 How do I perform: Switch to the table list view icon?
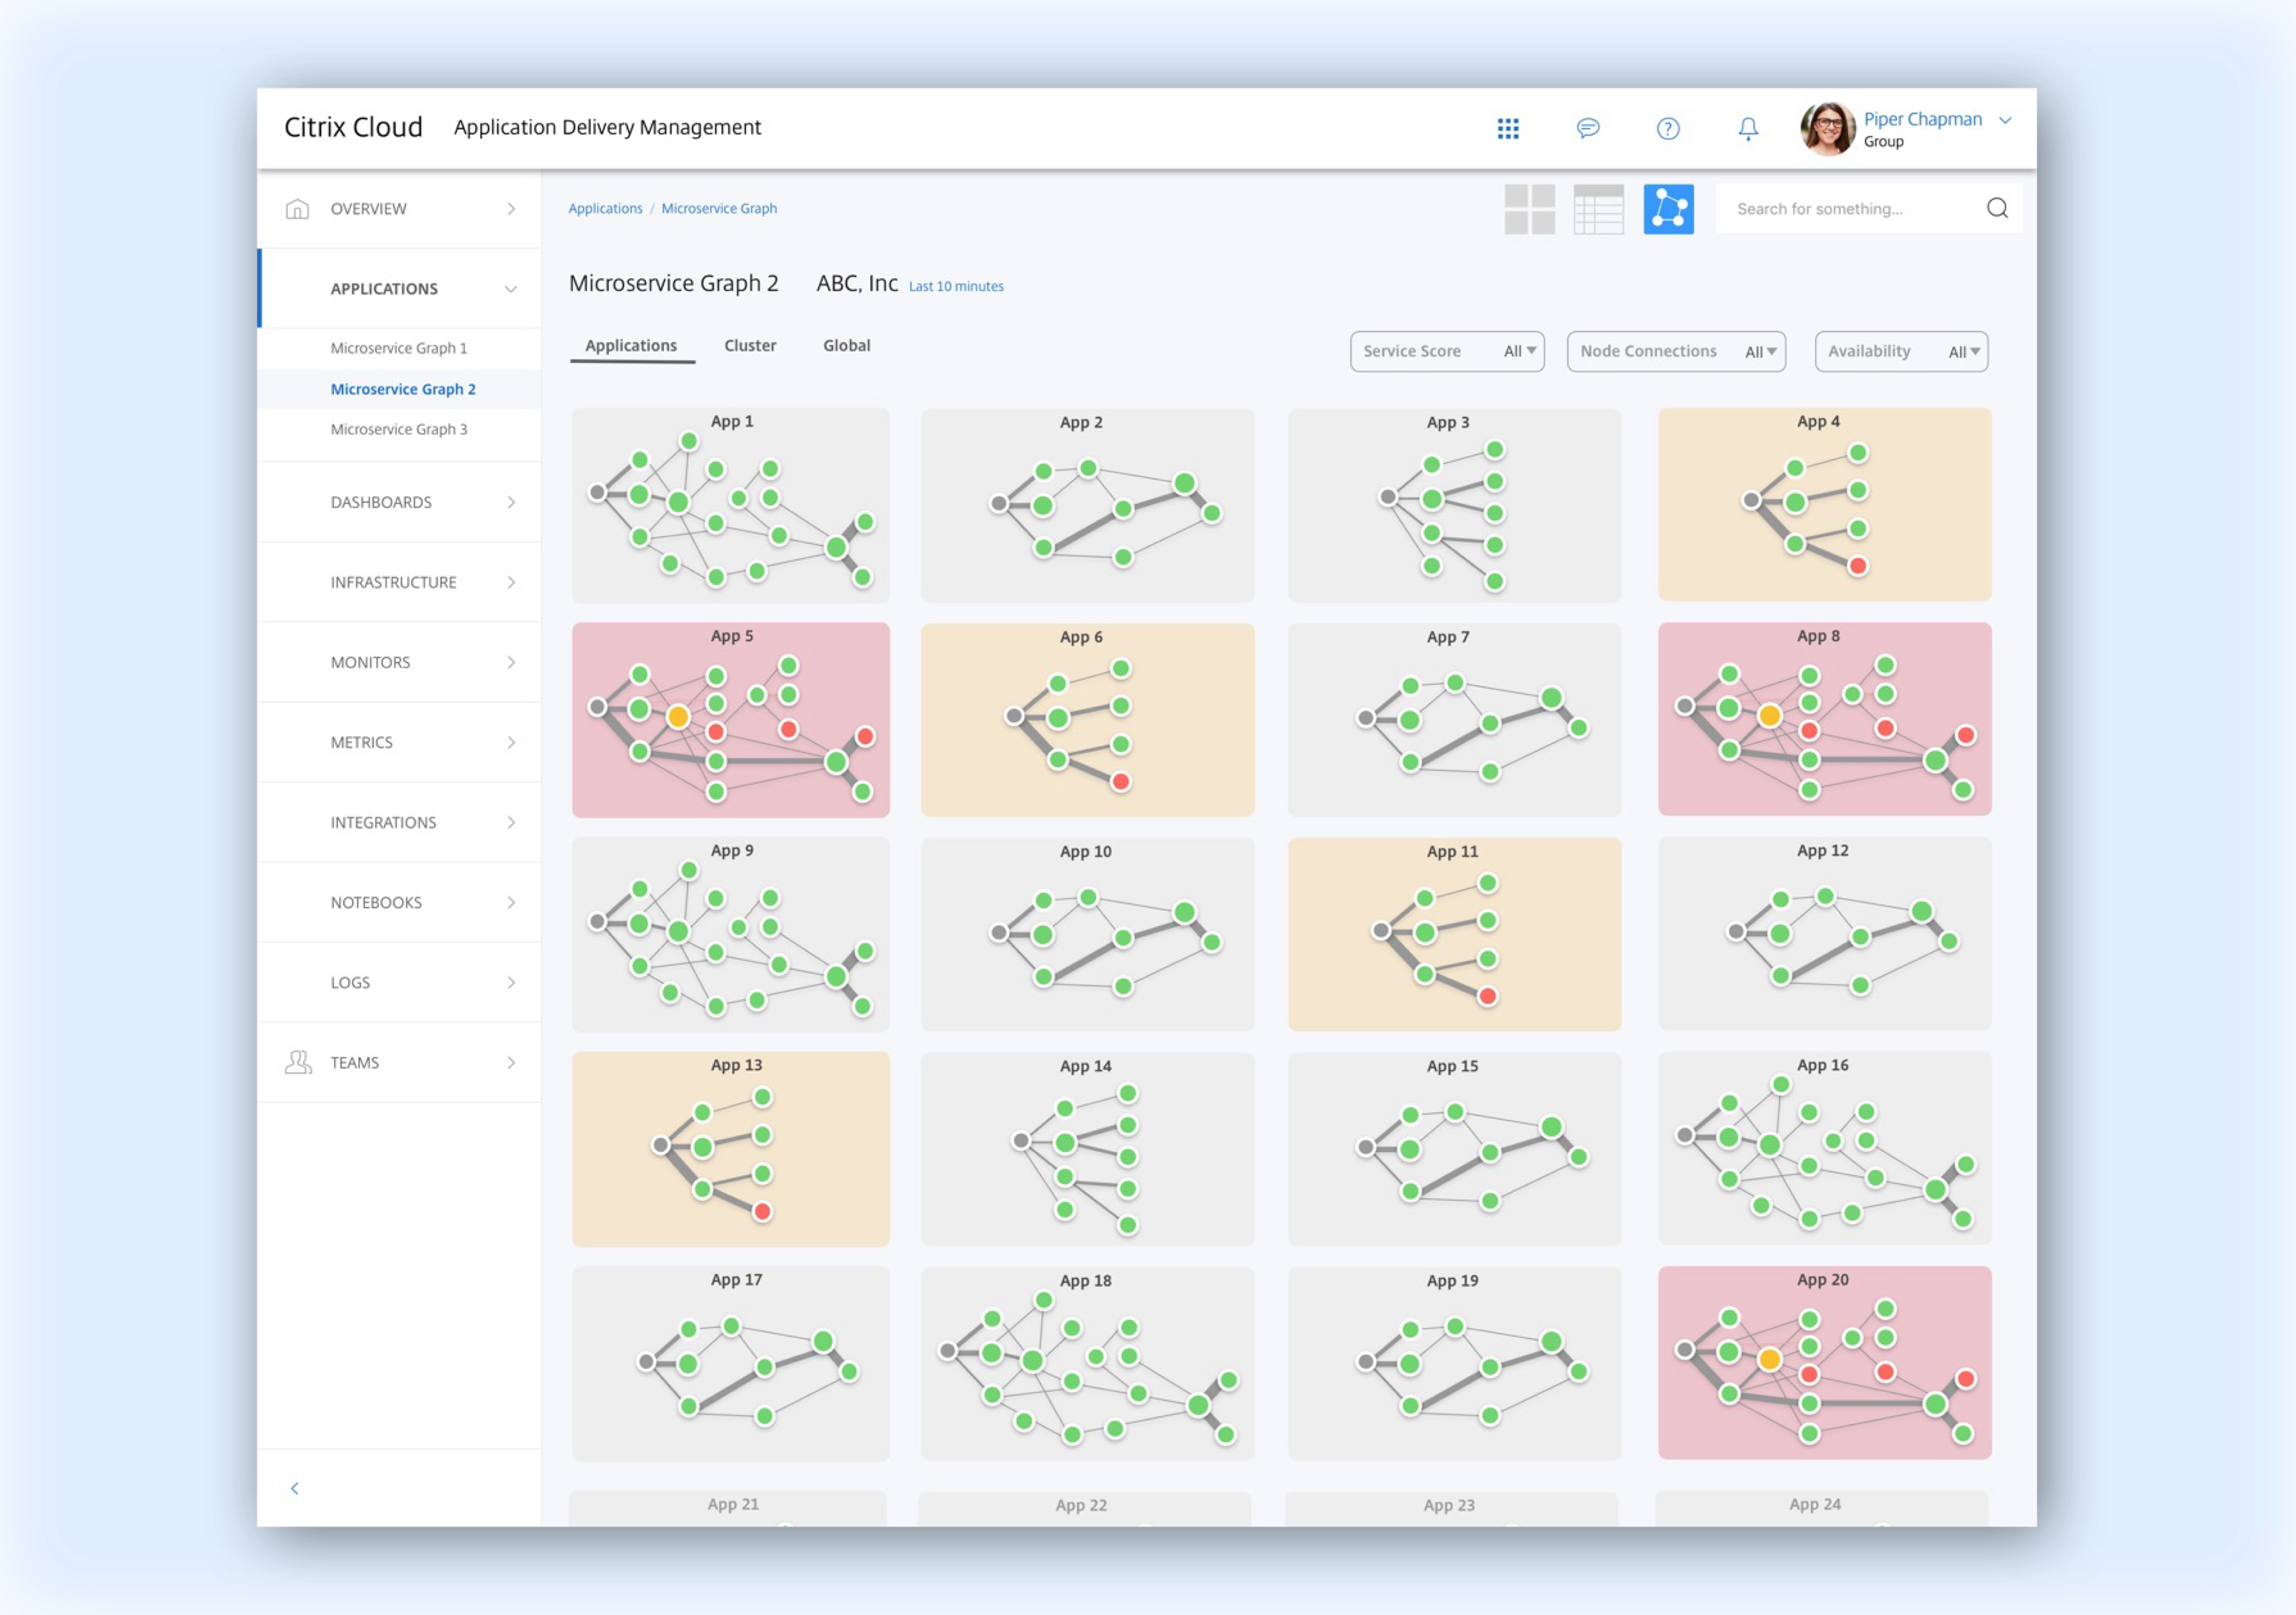point(1598,209)
